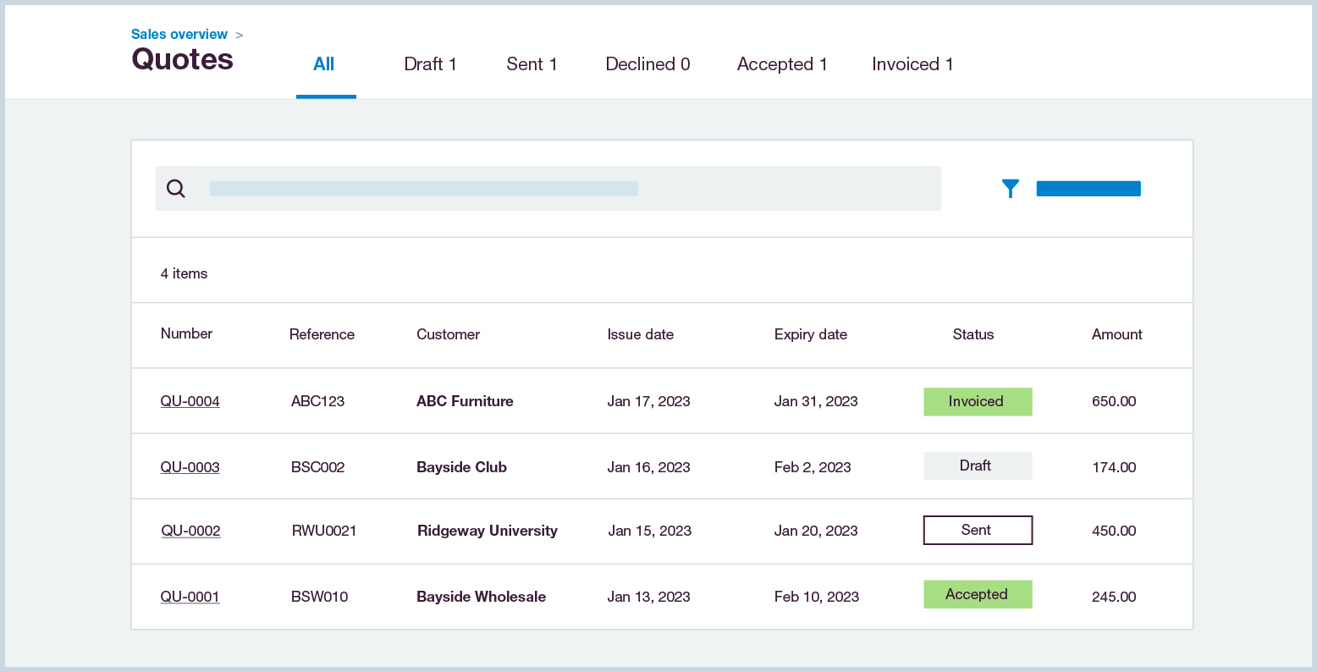Viewport: 1317px width, 672px height.
Task: Open the filter funnel icon
Action: click(1010, 188)
